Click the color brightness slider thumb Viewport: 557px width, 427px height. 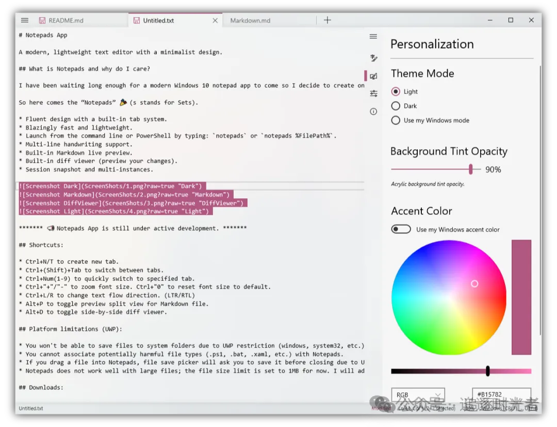coord(488,371)
